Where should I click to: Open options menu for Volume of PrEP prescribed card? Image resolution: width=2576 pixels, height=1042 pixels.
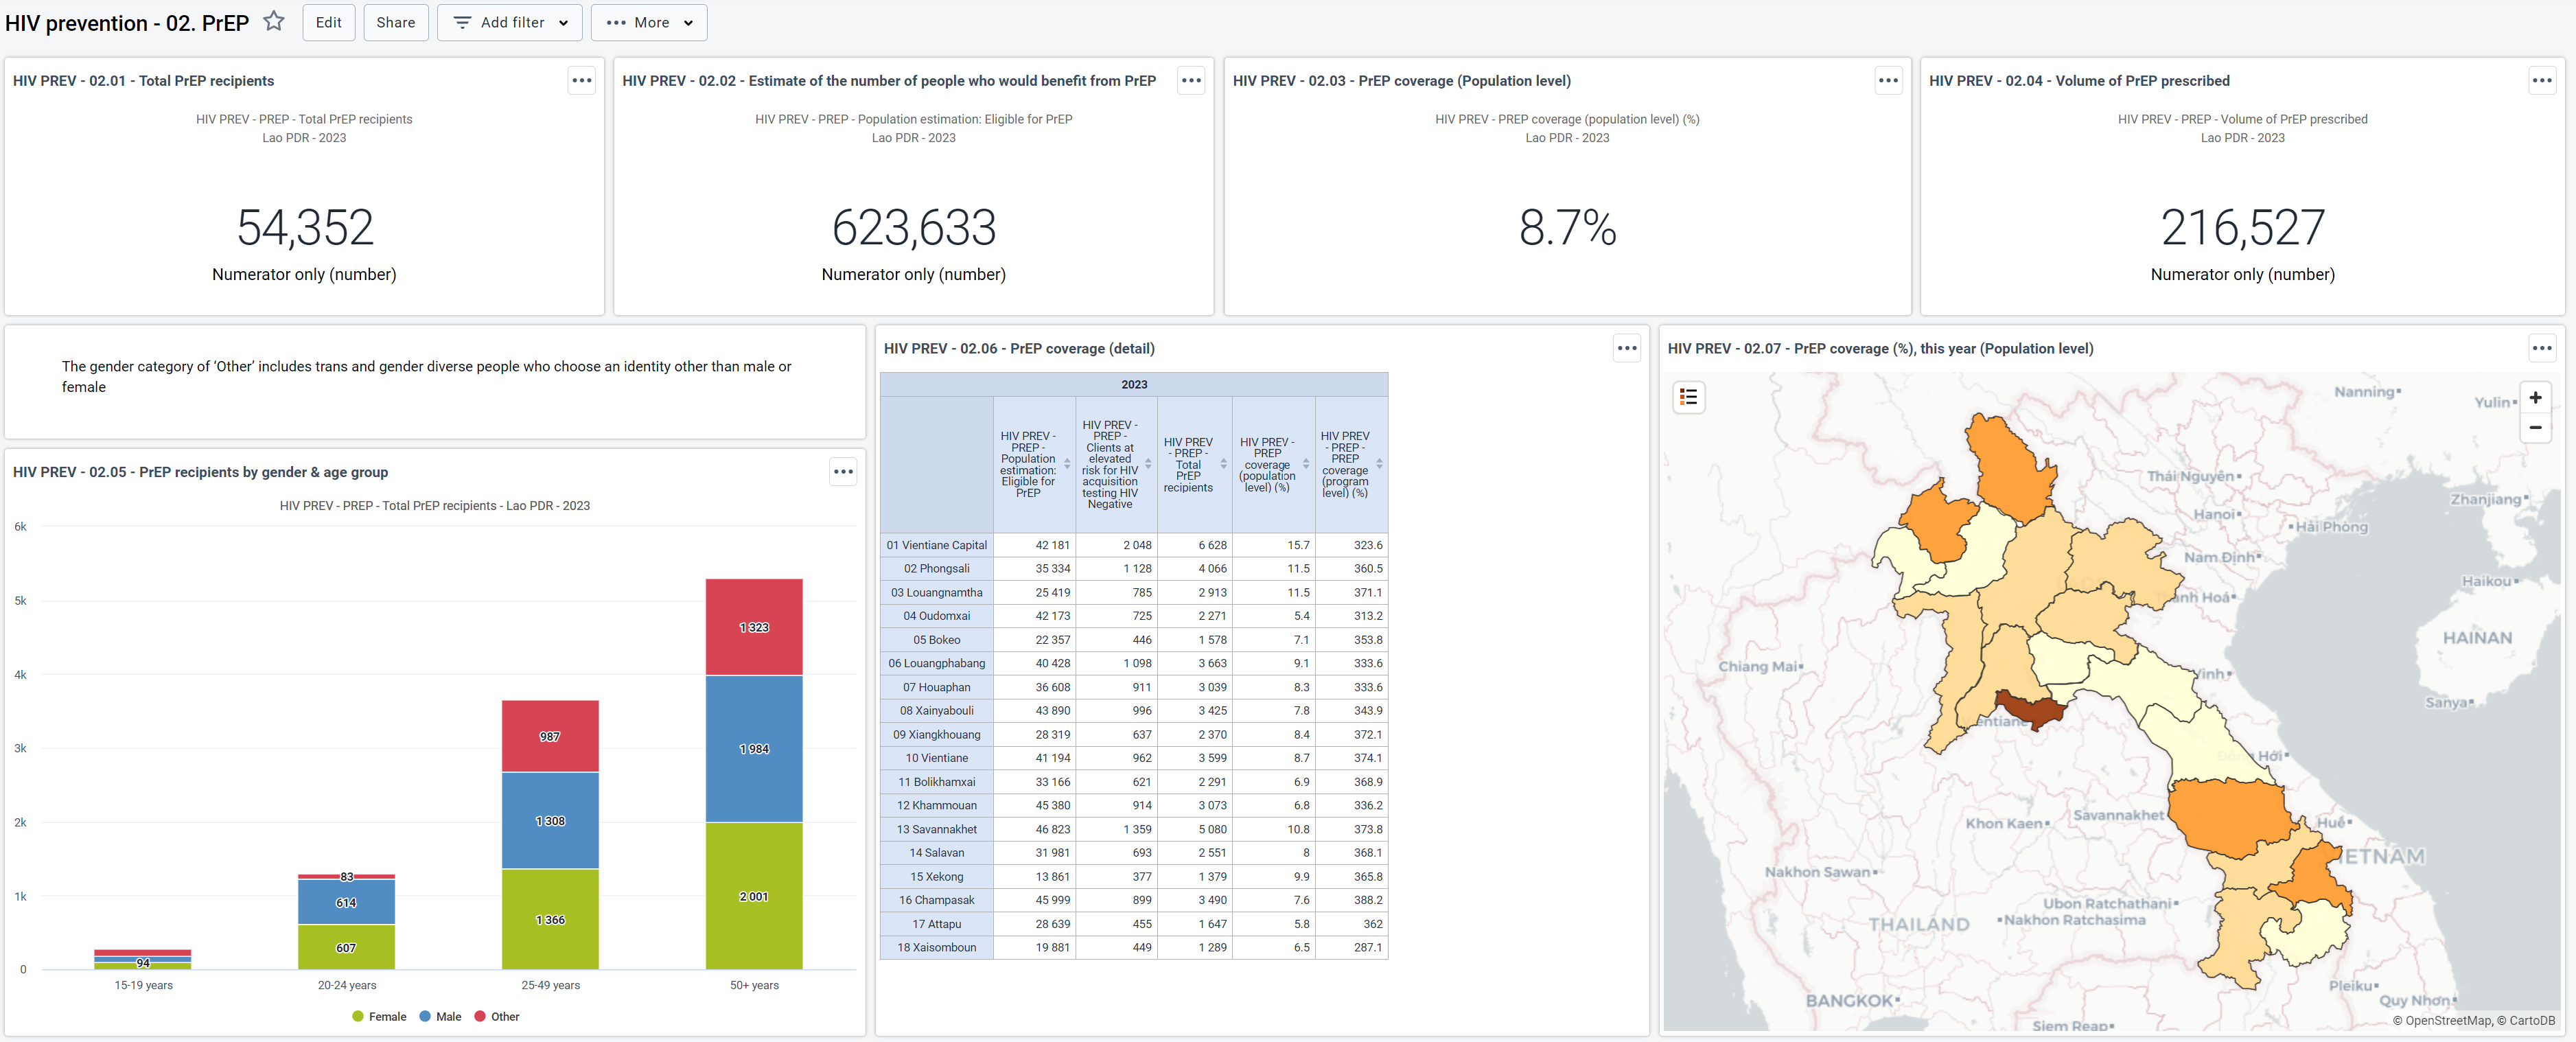2542,81
